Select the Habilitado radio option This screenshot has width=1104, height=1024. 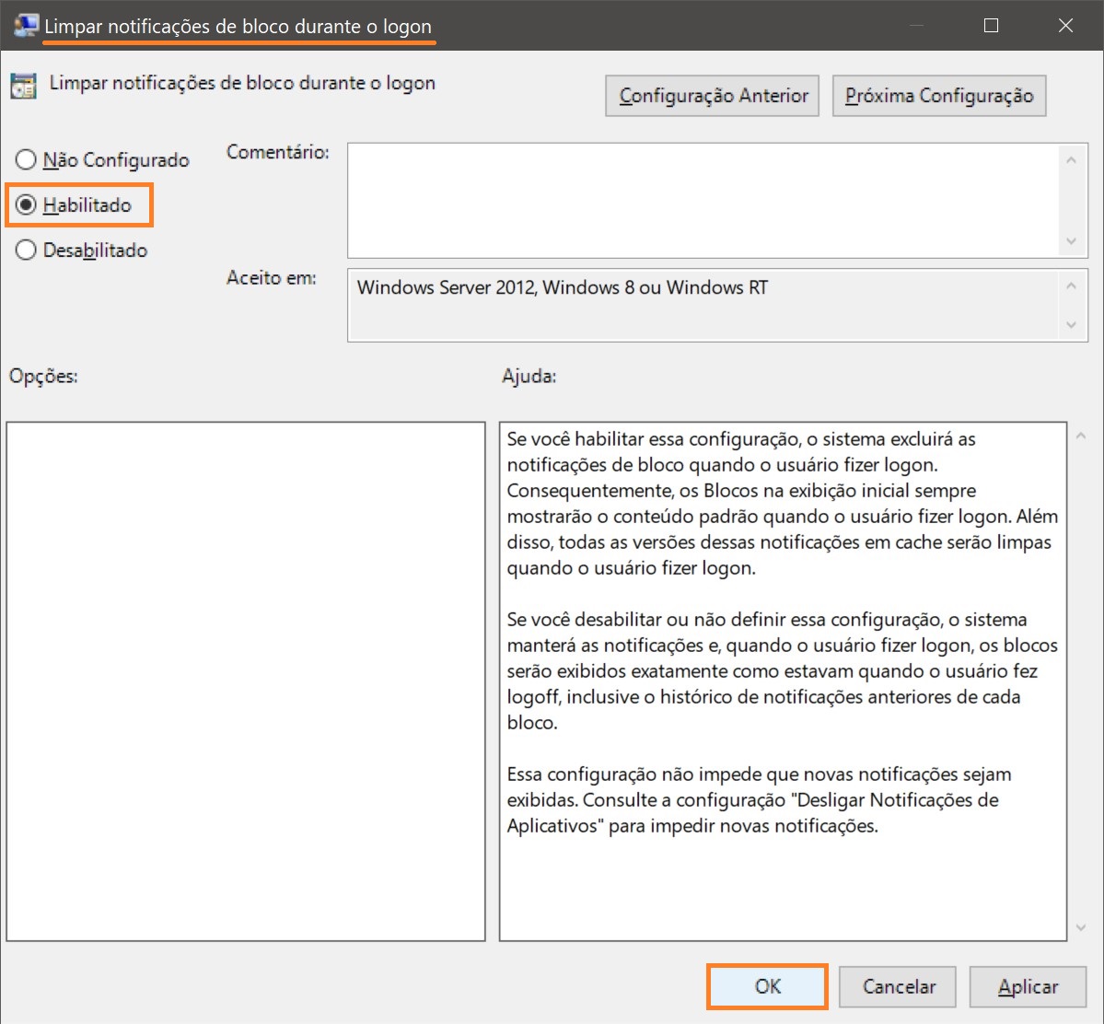(x=26, y=205)
